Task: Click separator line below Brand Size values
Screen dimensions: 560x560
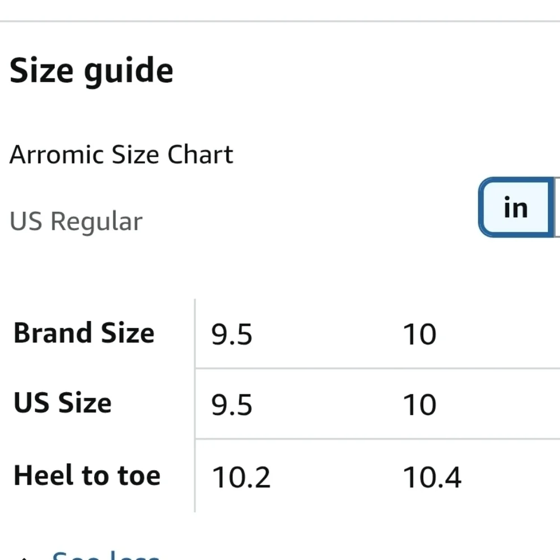Action: click(377, 368)
